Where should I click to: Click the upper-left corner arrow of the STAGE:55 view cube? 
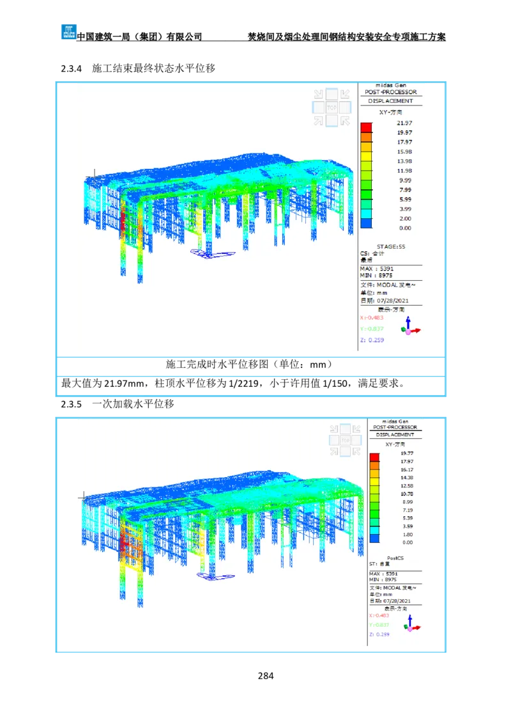pyautogui.click(x=318, y=94)
